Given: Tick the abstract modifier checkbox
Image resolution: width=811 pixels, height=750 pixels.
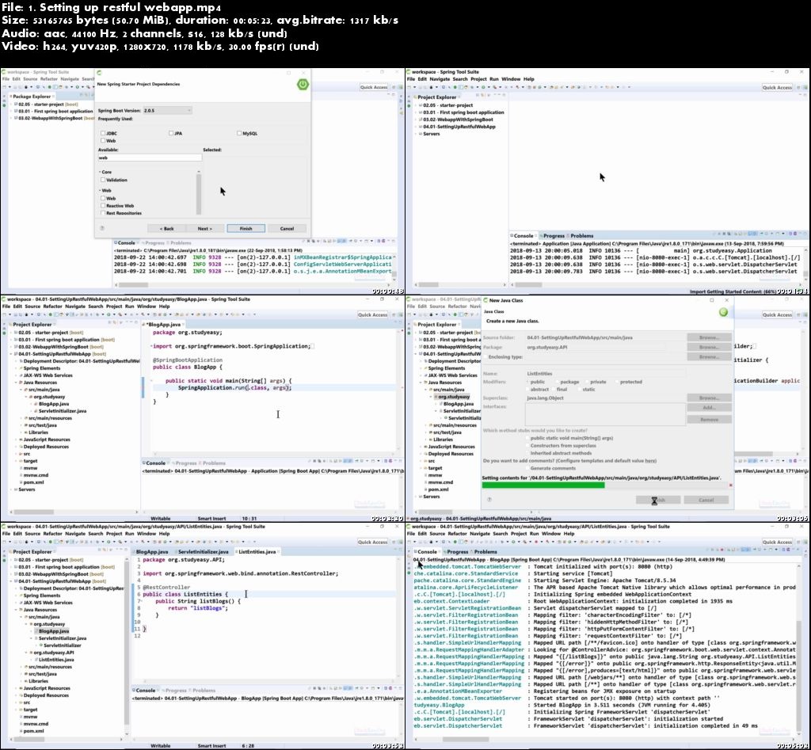Looking at the screenshot, I should pos(527,390).
